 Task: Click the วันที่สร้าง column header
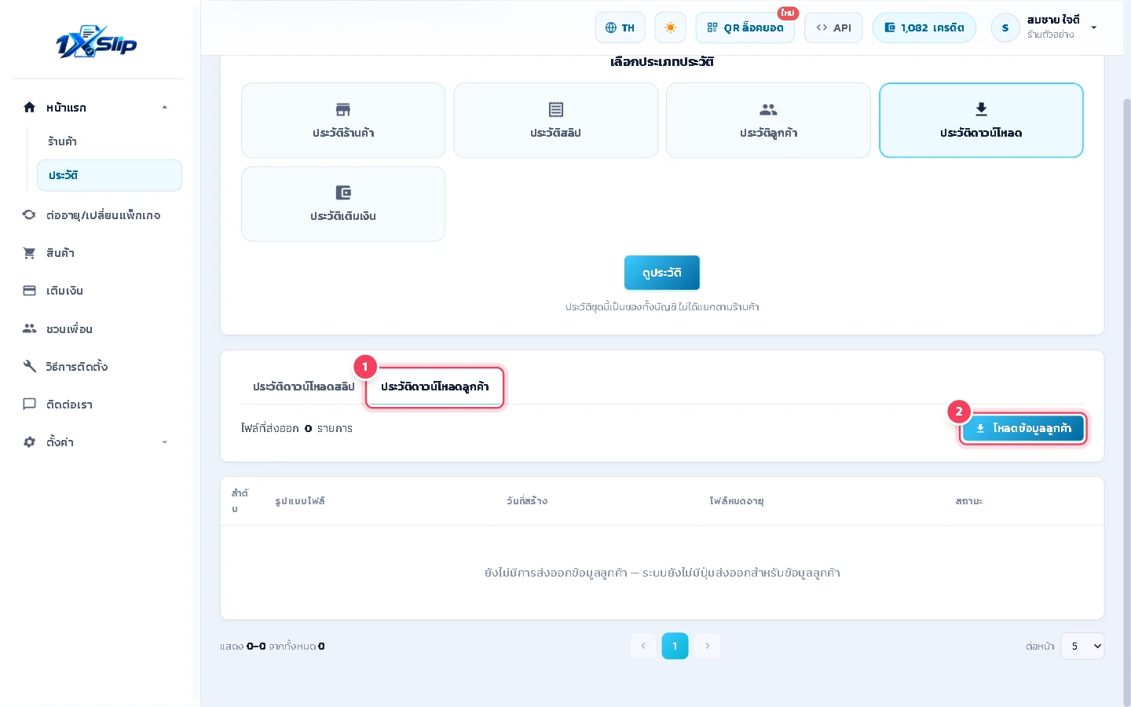[x=527, y=501]
